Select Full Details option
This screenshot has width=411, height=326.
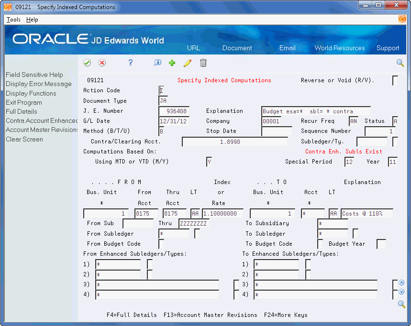[x=22, y=111]
